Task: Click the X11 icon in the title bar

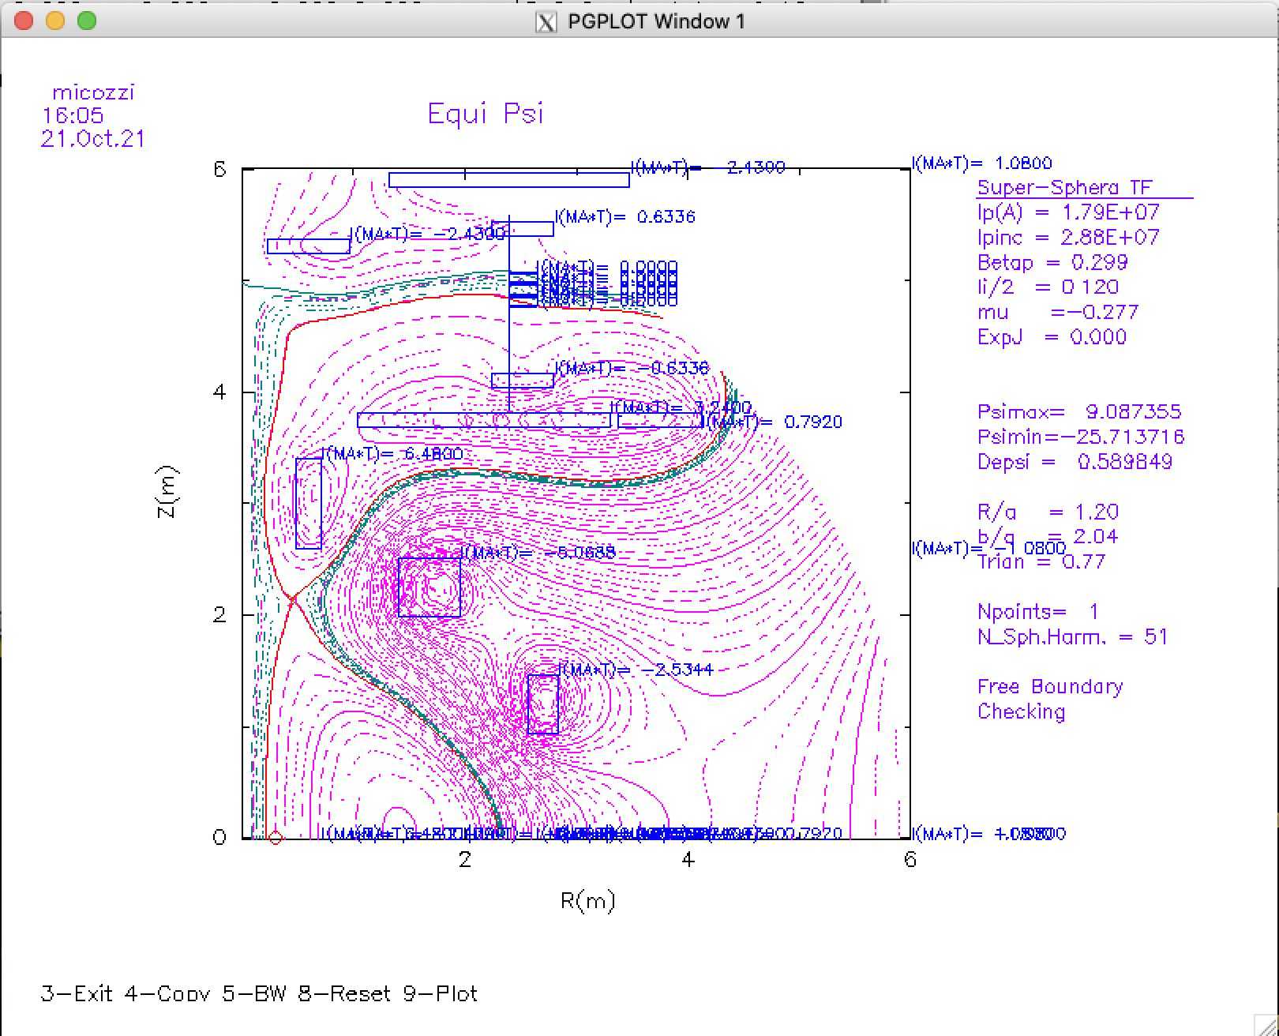Action: pos(546,21)
